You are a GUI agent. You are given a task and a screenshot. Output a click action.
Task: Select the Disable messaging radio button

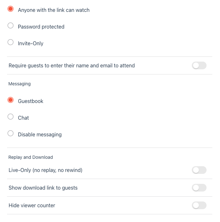pyautogui.click(x=11, y=133)
